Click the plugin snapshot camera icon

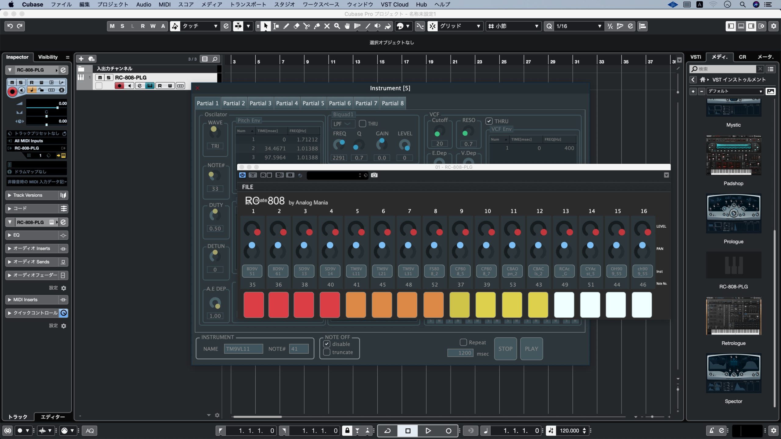[x=374, y=175]
